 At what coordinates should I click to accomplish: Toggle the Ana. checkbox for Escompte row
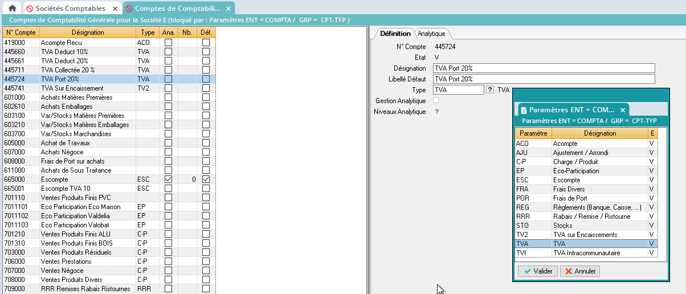(x=168, y=179)
